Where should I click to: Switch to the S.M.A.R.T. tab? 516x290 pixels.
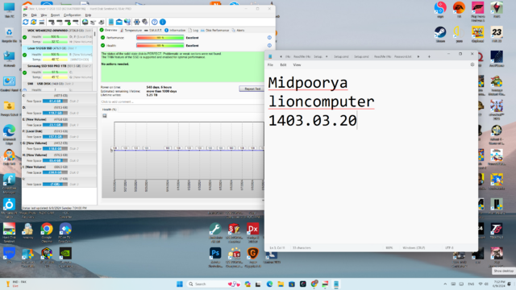coord(153,31)
